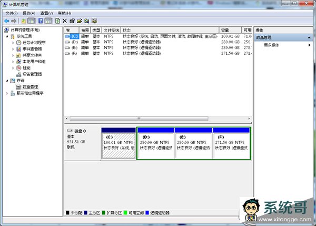Select 事件查看器 label in the tree
Viewport: 316px width, 226px height.
(x=32, y=49)
